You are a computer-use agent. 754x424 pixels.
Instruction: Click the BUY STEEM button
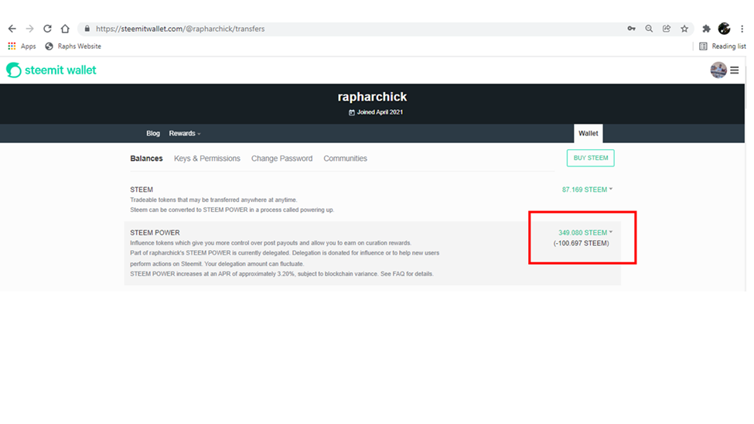591,158
